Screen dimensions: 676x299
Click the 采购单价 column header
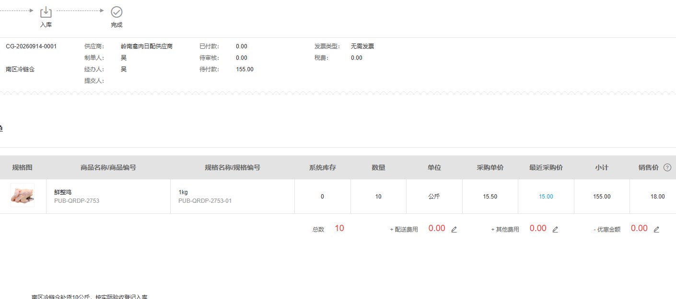coord(490,167)
